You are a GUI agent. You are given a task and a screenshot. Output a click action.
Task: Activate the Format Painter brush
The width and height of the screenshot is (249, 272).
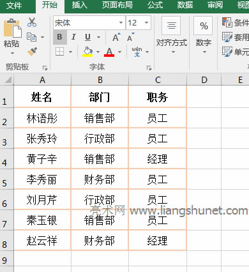tap(32, 51)
